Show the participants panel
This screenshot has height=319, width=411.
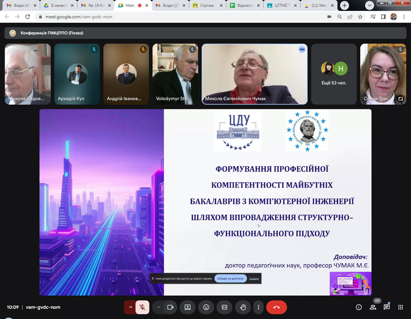tap(373, 307)
